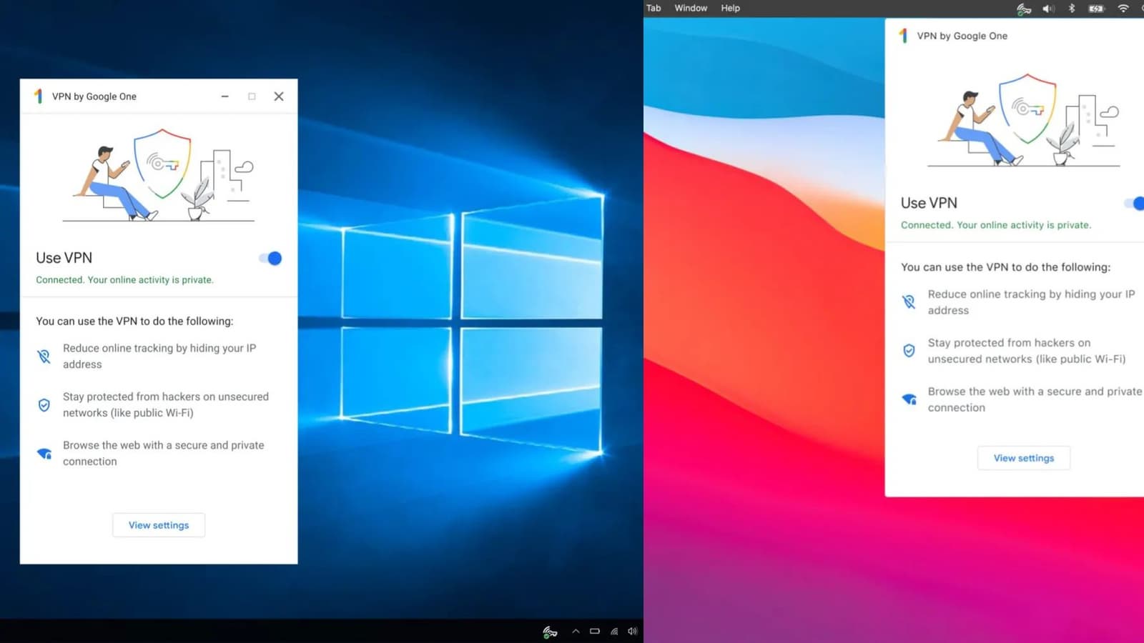Click the shield illustration in macOS VPN panel

[x=1027, y=109]
